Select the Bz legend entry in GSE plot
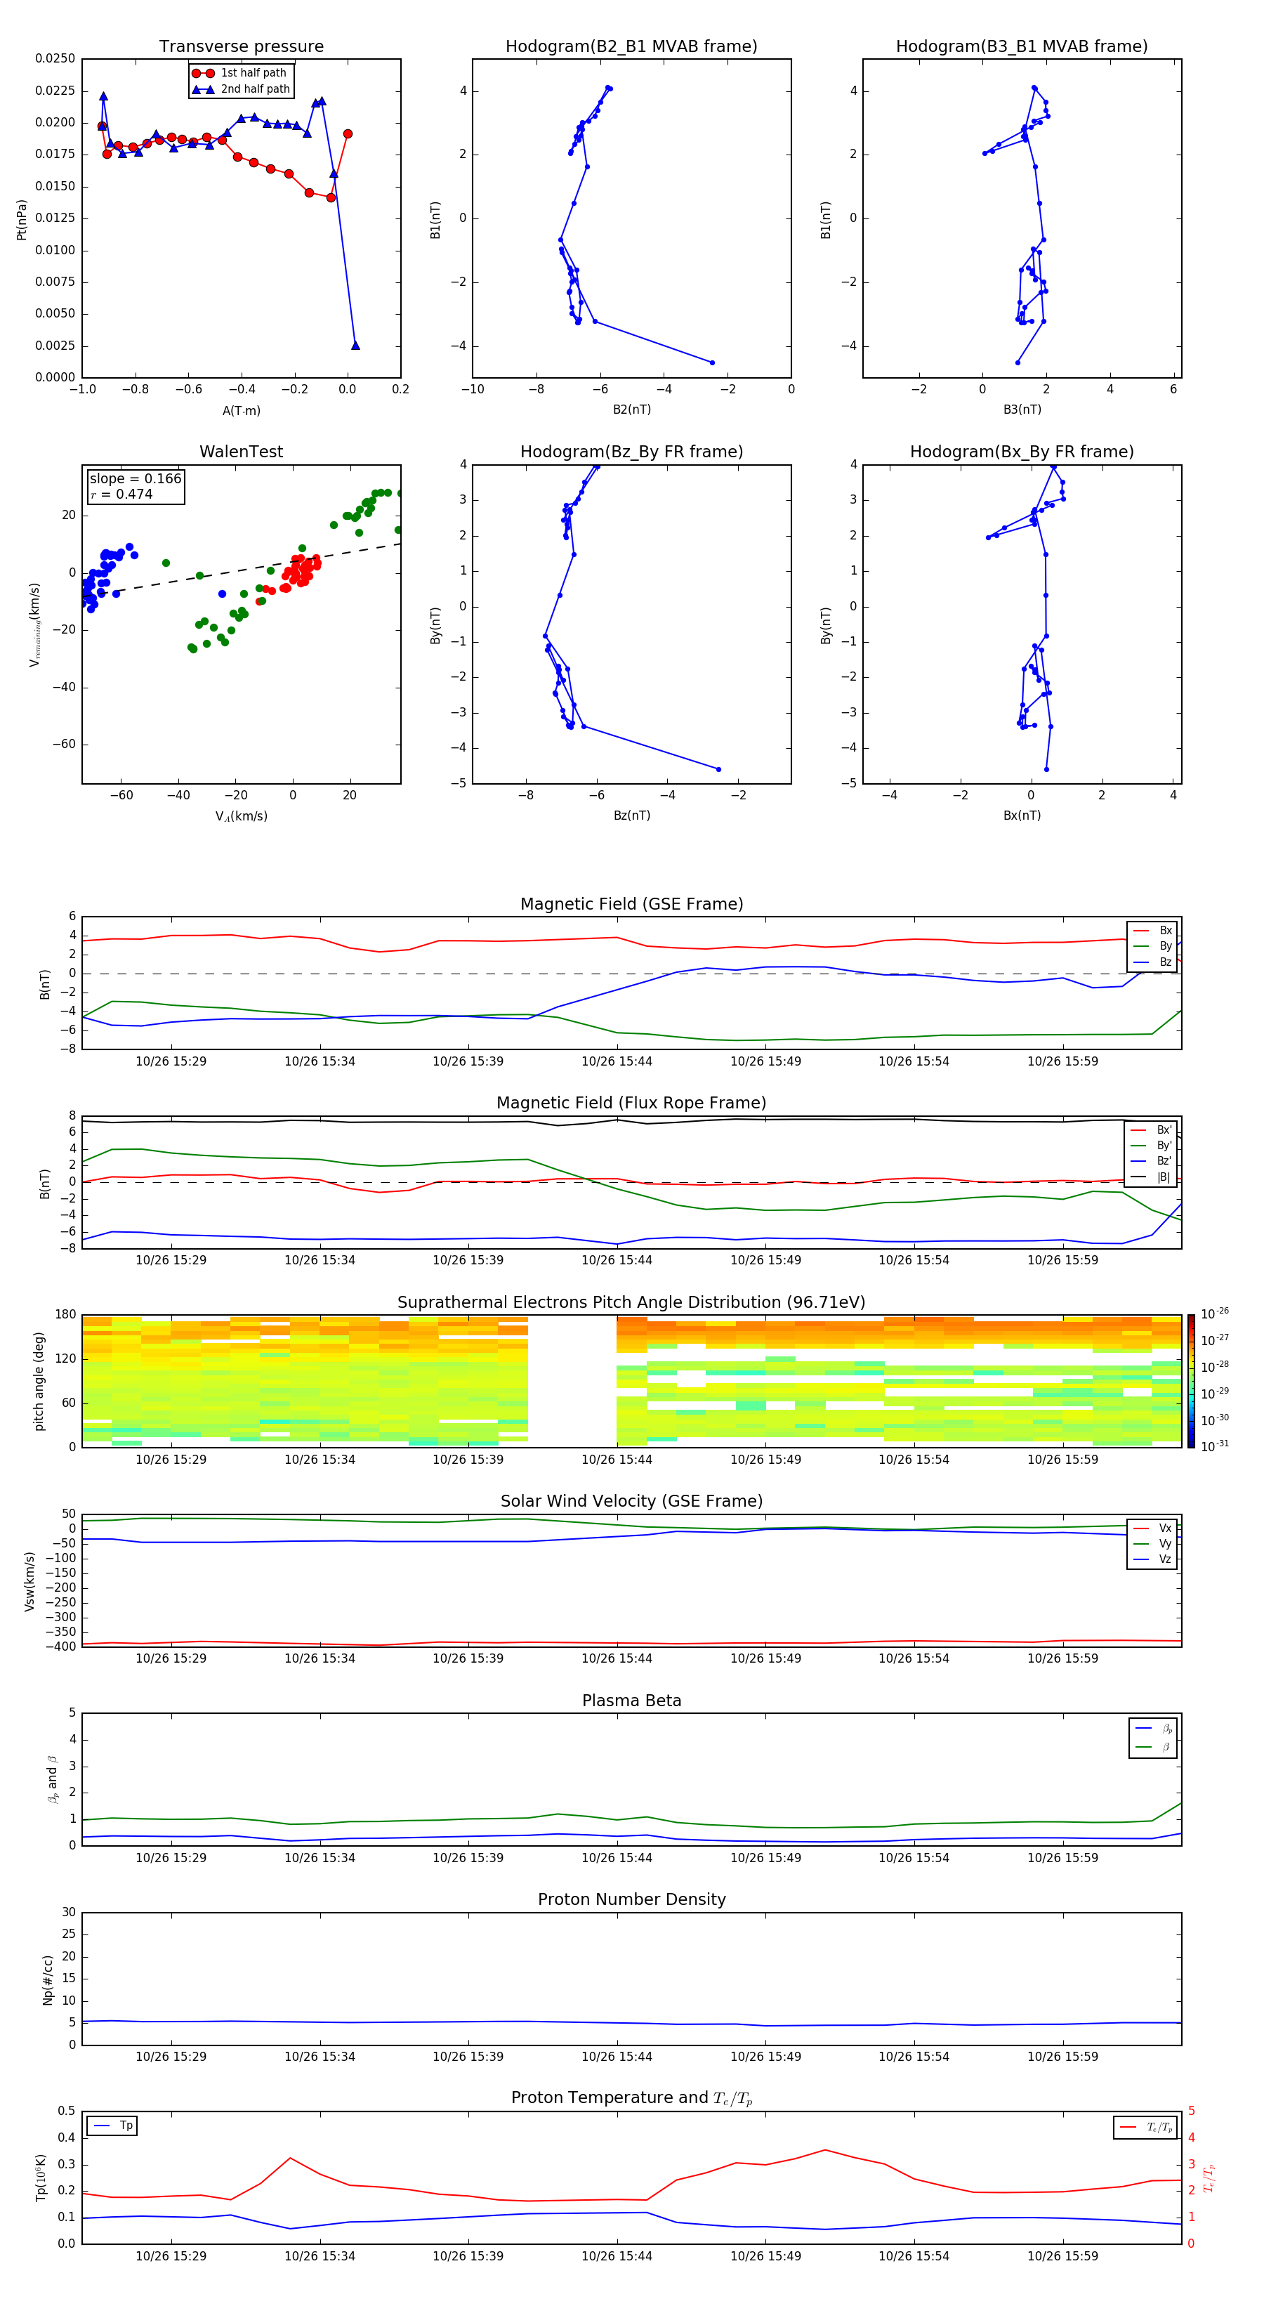Viewport: 1264px width, 2318px height. pyautogui.click(x=1152, y=962)
